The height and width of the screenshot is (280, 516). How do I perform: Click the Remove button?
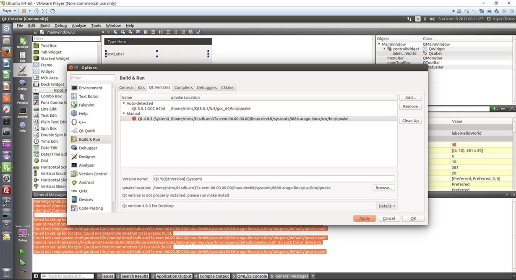coord(410,106)
